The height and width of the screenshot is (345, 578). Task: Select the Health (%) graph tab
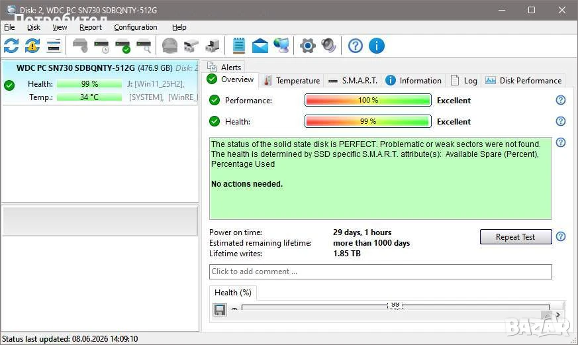(233, 293)
